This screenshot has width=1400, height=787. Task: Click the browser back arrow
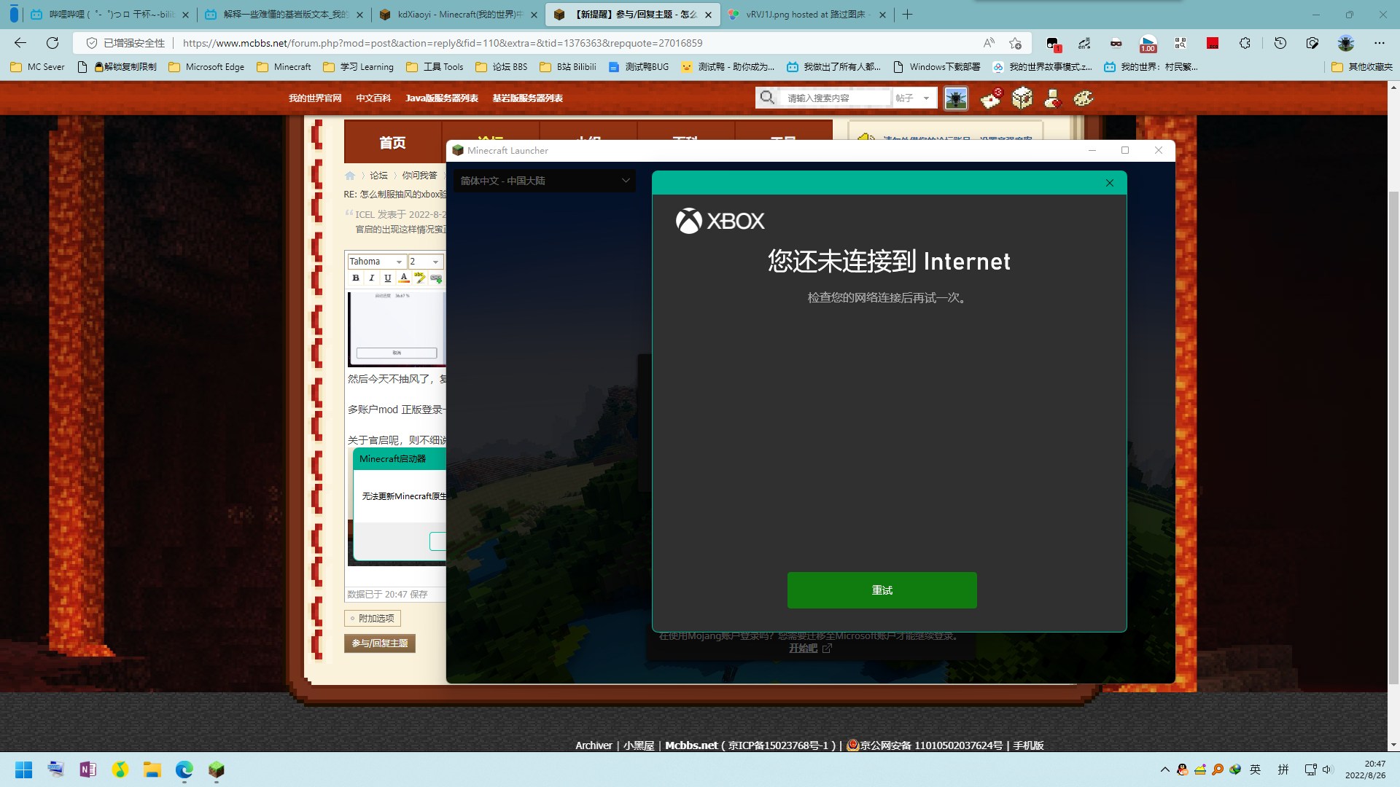(x=20, y=43)
